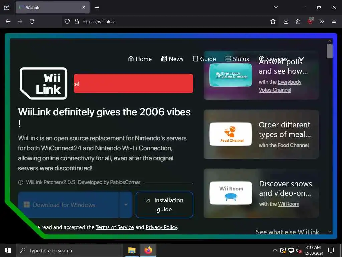Open a new tab with plus button
The height and width of the screenshot is (257, 342).
[97, 8]
